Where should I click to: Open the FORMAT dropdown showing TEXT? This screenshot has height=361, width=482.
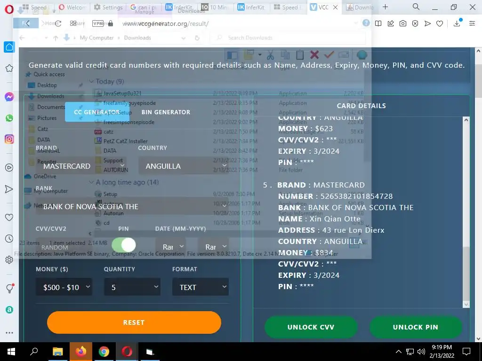point(201,287)
